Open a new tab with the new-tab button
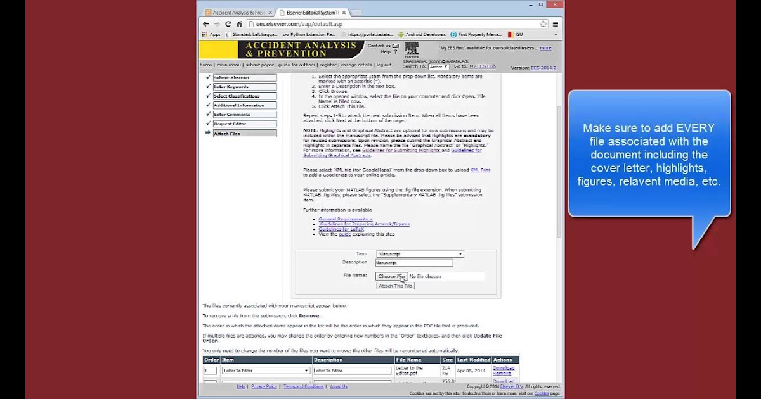This screenshot has width=761, height=399. (x=357, y=13)
